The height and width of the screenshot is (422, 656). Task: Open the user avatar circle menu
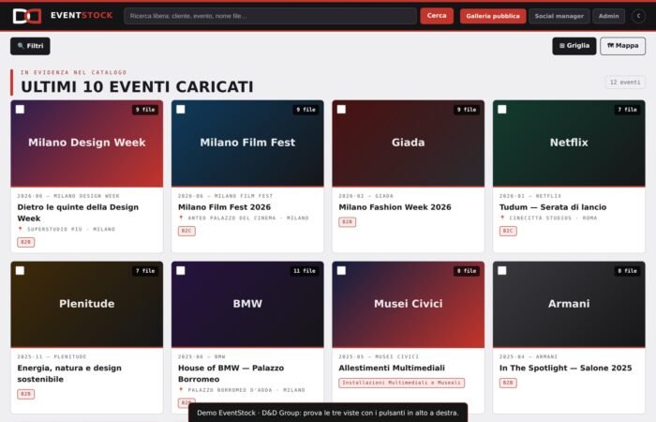(638, 16)
